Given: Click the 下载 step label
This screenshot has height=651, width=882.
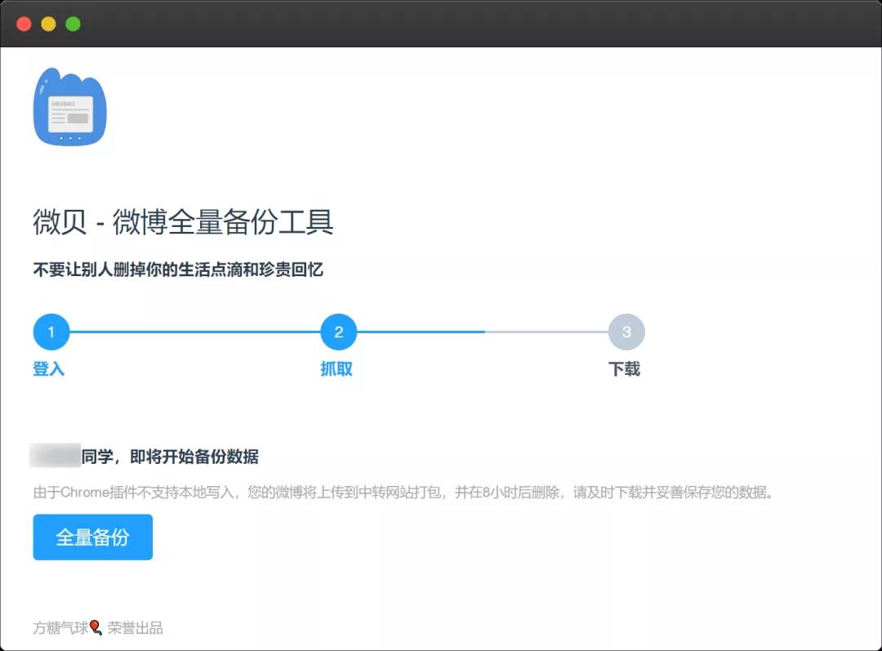Looking at the screenshot, I should click(625, 369).
